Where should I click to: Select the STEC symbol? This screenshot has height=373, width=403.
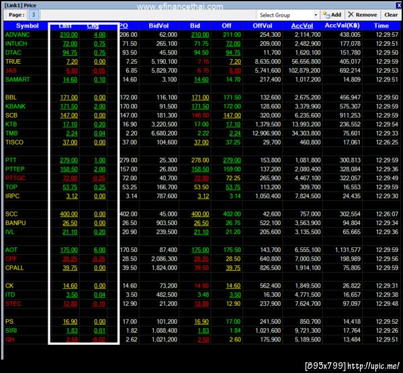point(13,304)
